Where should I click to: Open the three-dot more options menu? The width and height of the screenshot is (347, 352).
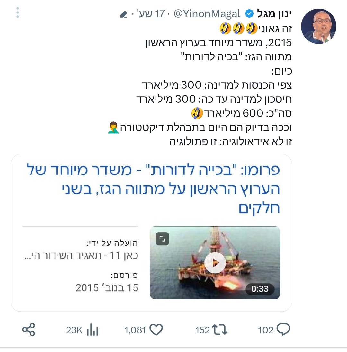coord(18,13)
